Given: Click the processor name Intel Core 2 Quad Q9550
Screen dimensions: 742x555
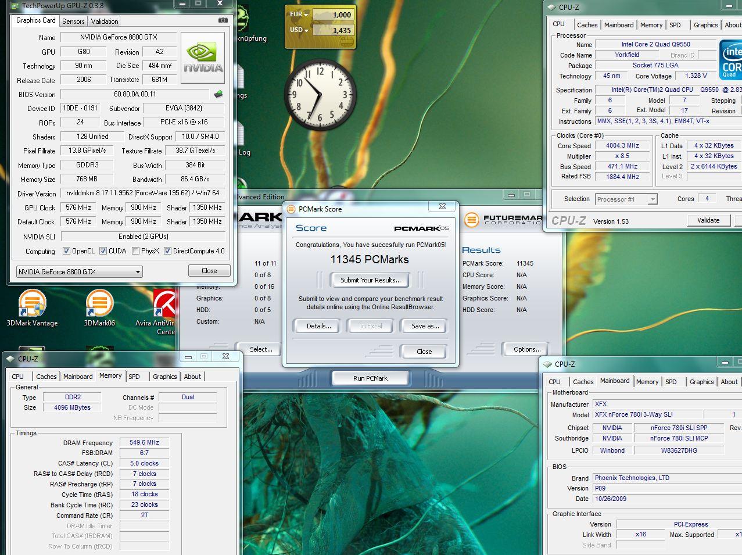Looking at the screenshot, I should pos(655,45).
